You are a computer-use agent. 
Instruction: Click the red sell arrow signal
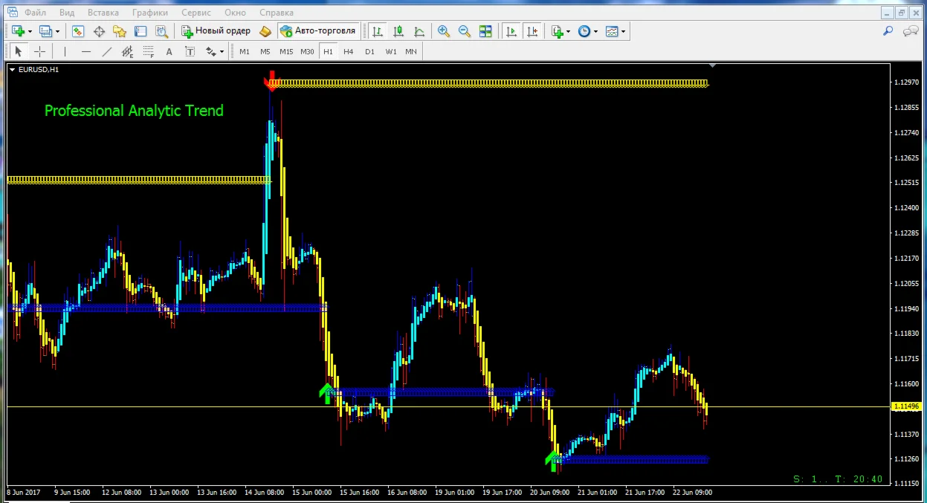[272, 80]
